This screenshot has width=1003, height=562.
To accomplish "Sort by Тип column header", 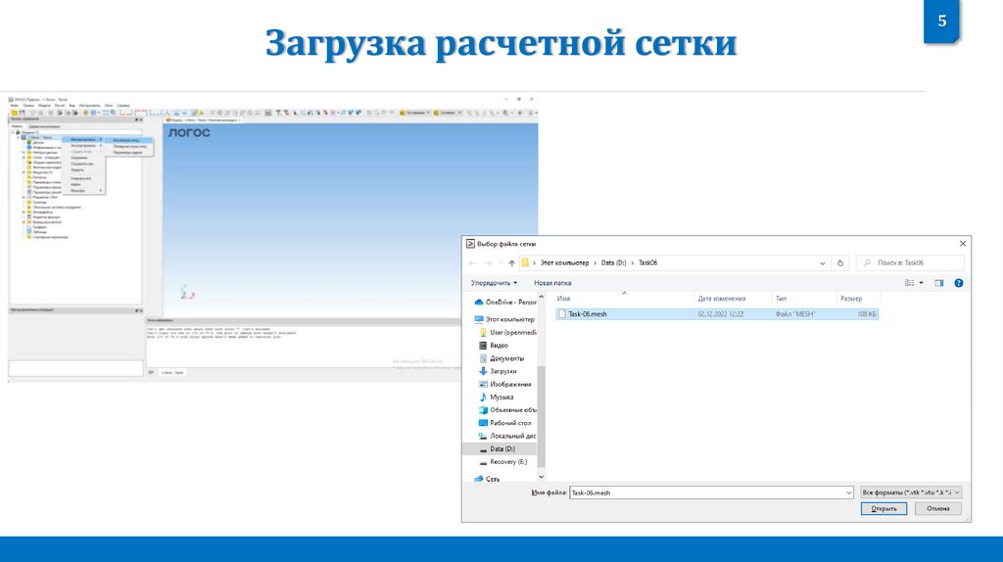I will 804,299.
